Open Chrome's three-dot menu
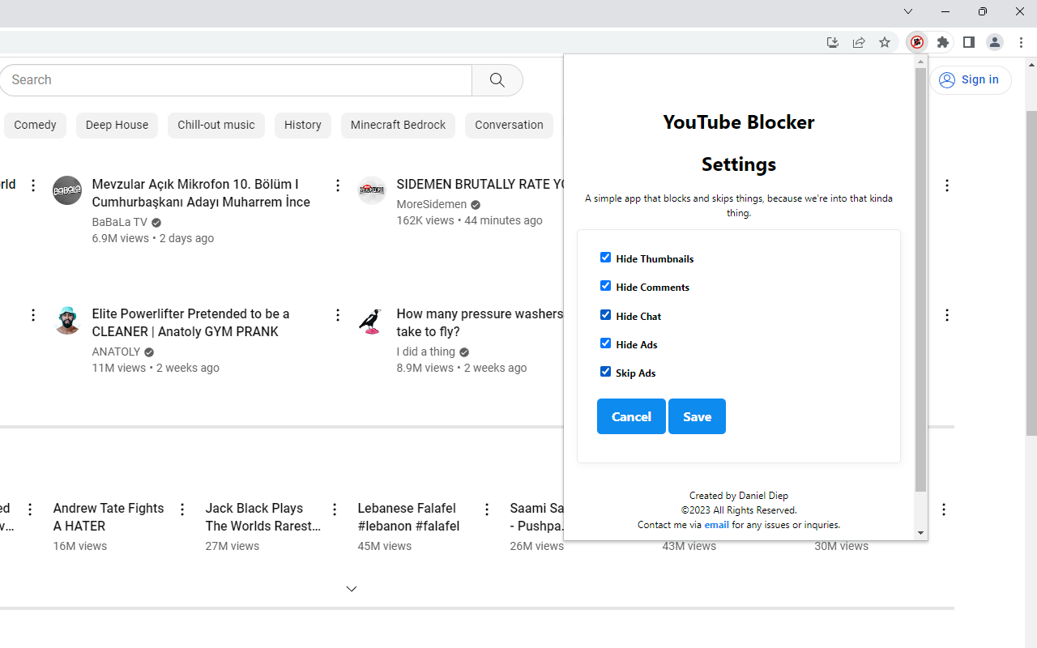The height and width of the screenshot is (648, 1037). (x=1021, y=42)
